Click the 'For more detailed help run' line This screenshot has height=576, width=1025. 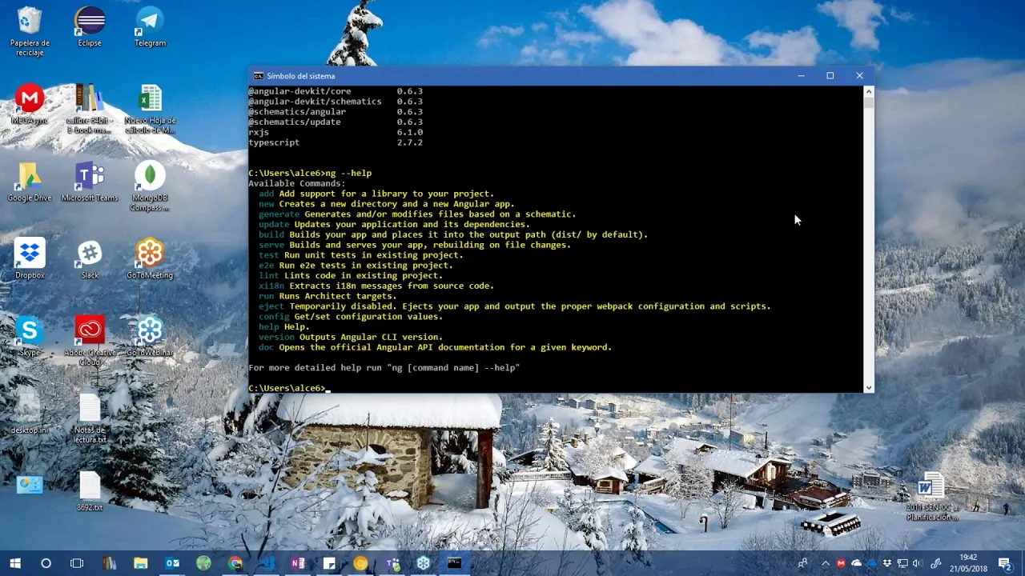(x=384, y=368)
